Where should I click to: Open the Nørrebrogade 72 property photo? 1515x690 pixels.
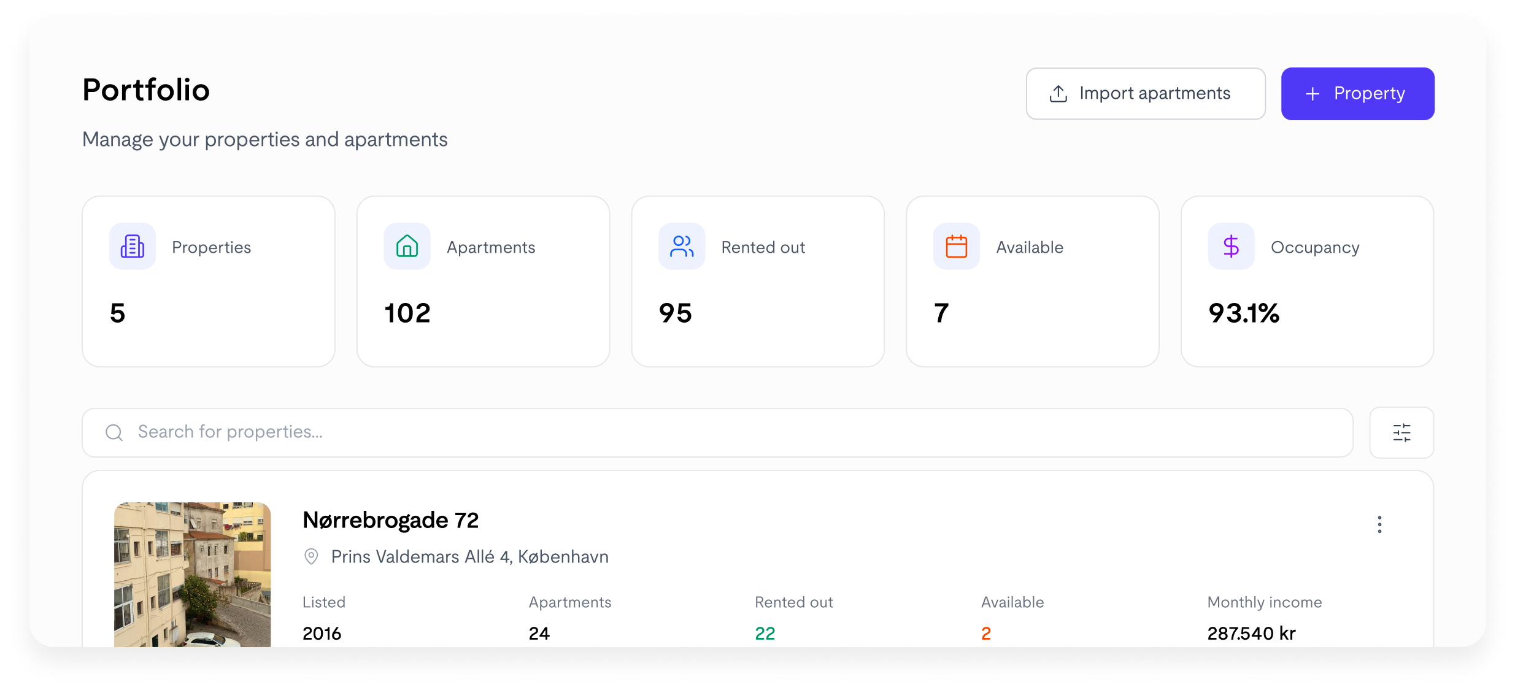[192, 574]
